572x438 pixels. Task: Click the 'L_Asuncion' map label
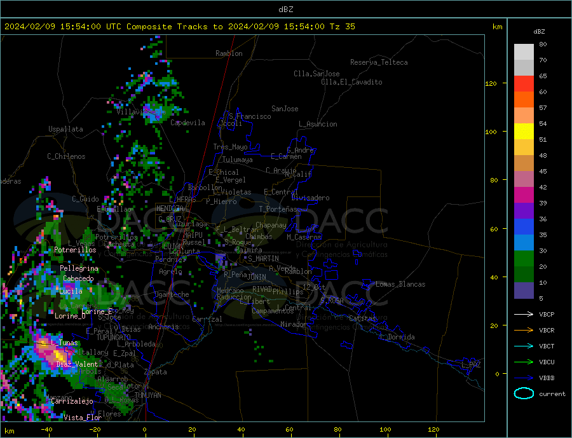click(318, 124)
